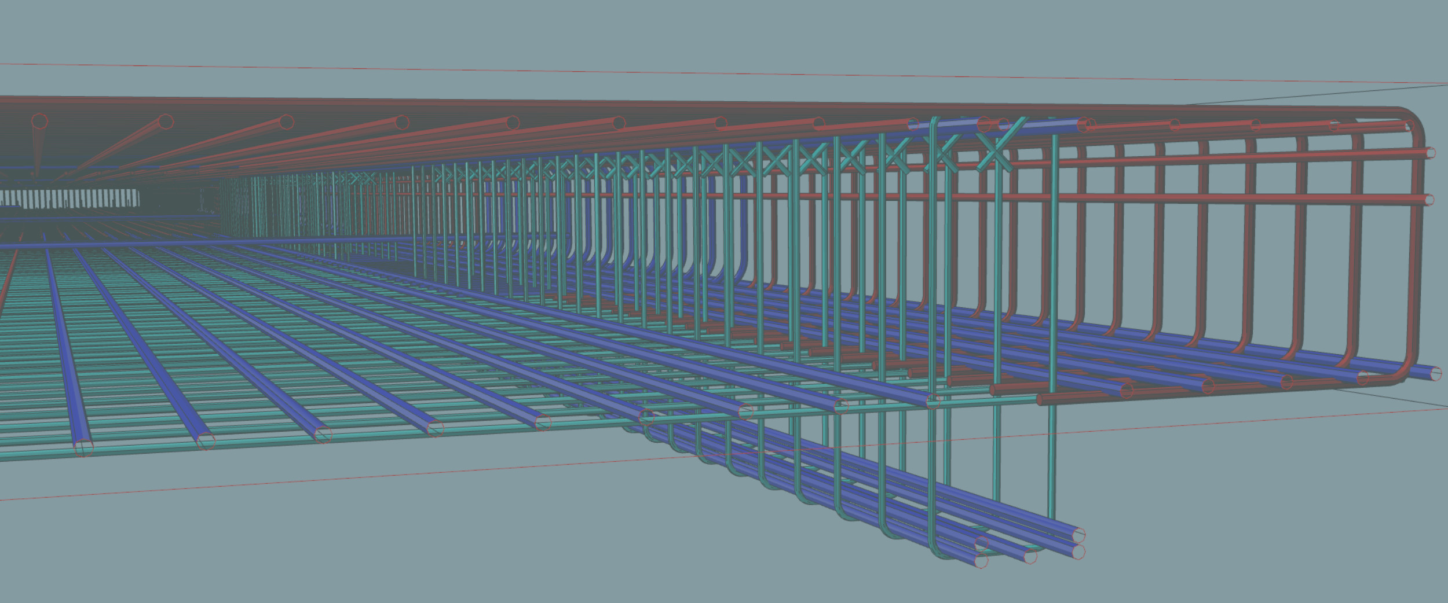The width and height of the screenshot is (1448, 603).
Task: Select the white slotted opening at far left
Action: coord(70,198)
